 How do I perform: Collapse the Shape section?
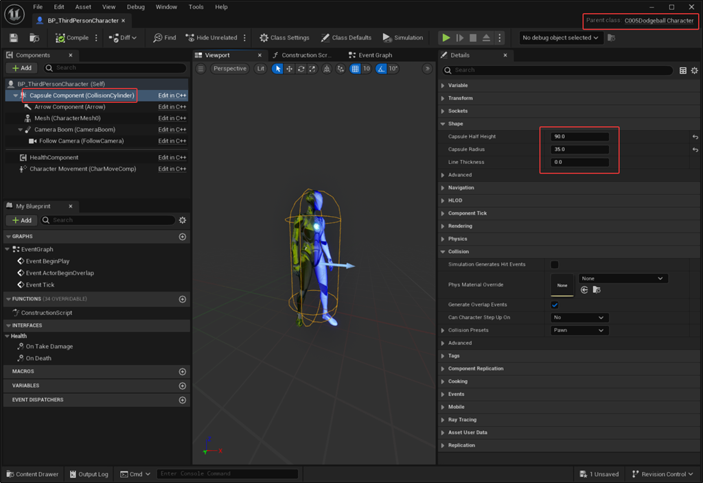(x=443, y=123)
